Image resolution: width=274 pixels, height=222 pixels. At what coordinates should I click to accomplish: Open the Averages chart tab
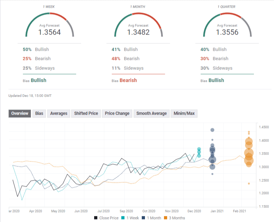59,113
